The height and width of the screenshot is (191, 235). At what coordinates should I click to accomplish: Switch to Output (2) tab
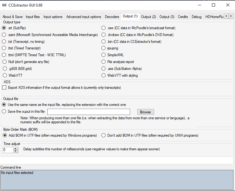[148, 17]
